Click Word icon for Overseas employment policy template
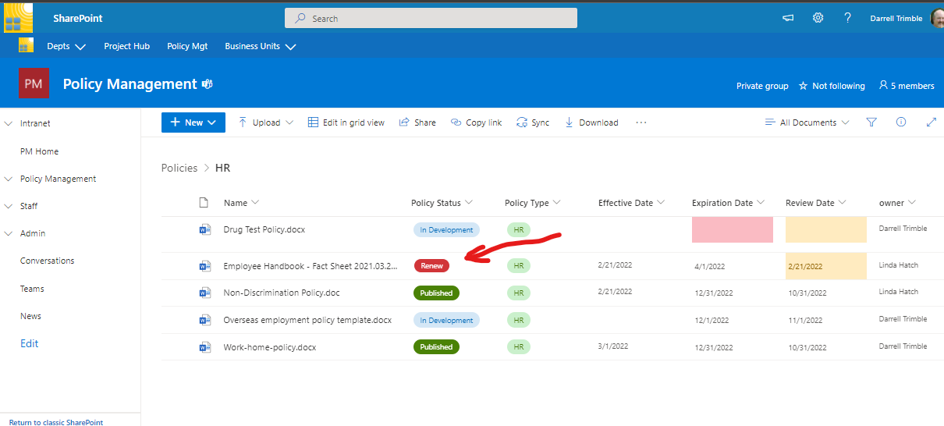944x426 pixels. click(x=205, y=320)
